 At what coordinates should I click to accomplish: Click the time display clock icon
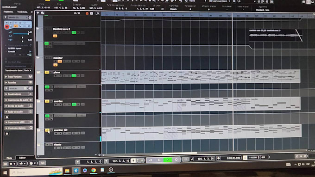pos(219,159)
